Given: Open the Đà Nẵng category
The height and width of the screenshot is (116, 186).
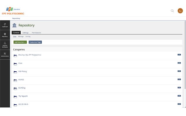Looking at the screenshot, I should (22, 88).
